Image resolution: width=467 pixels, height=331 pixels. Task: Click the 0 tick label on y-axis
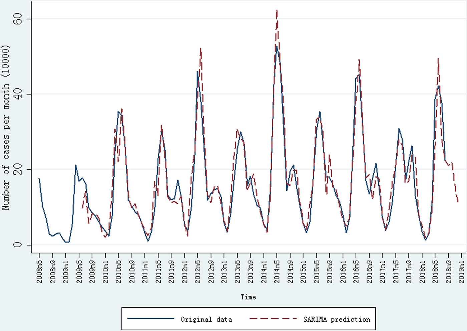pos(17,244)
